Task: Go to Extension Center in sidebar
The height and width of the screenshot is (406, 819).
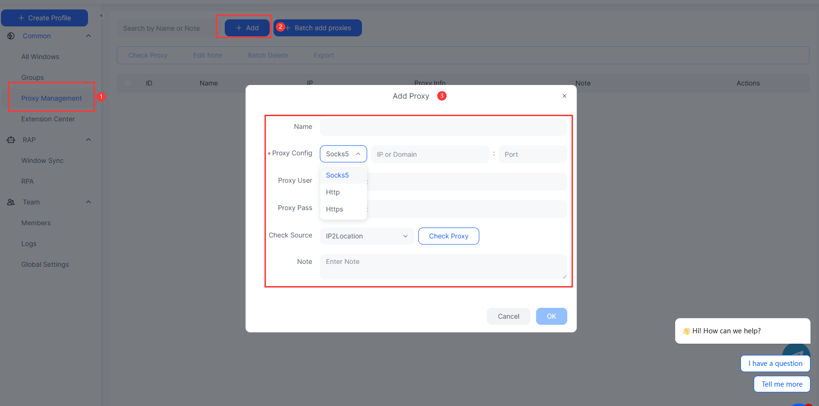Action: 48,119
